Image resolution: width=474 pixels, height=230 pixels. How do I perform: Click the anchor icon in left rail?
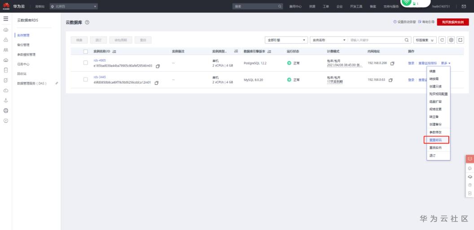pyautogui.click(x=6, y=100)
